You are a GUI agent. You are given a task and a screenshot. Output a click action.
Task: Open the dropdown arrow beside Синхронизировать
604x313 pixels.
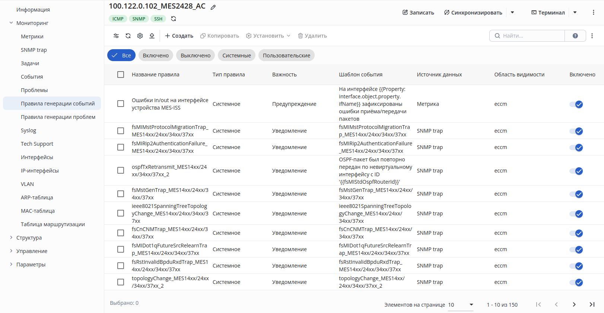(512, 12)
